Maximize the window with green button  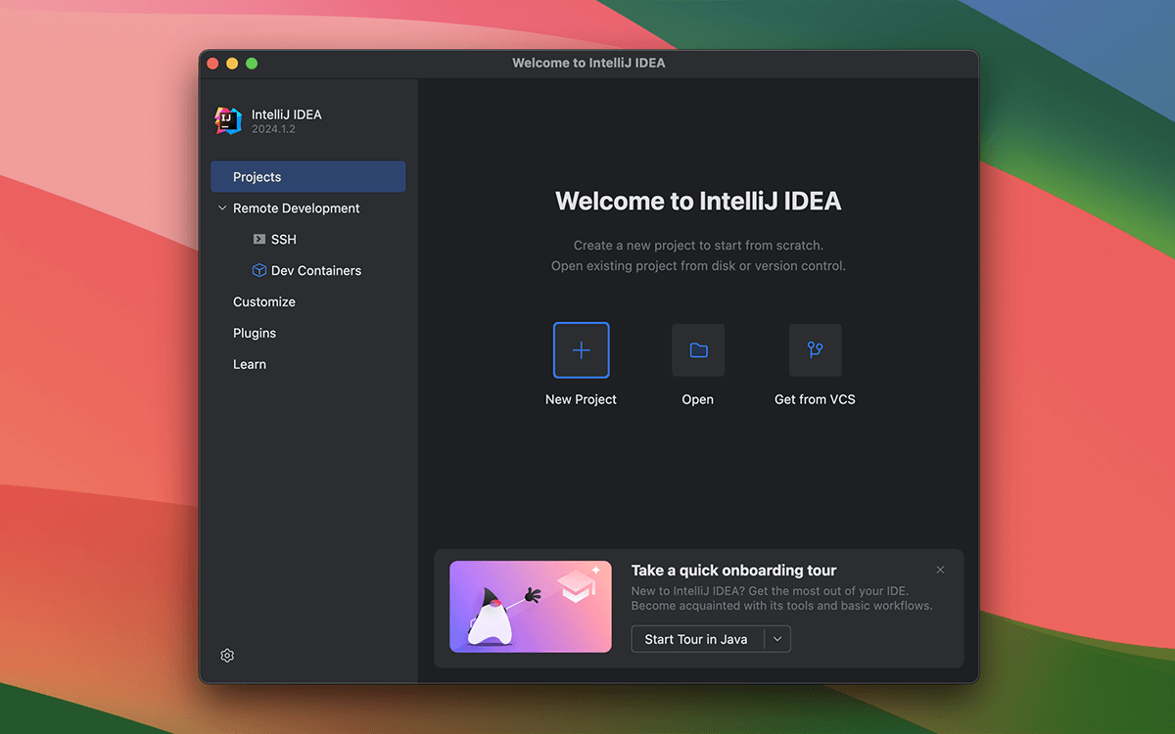coord(252,64)
